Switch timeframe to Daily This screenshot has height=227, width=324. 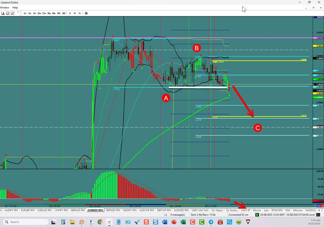(70, 13)
